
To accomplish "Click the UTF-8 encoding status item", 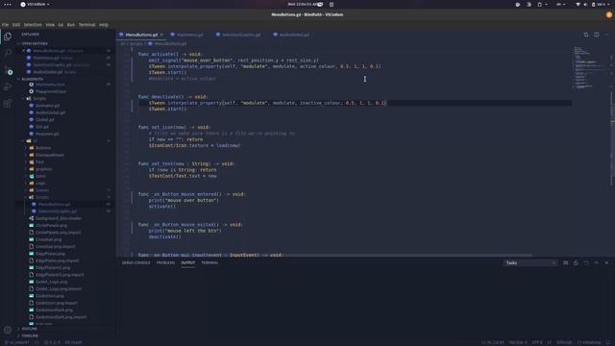I will click(537, 342).
